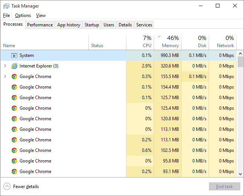Click the Chrome icon using 125.7 MB
The height and width of the screenshot is (196, 244).
(x=14, y=98)
